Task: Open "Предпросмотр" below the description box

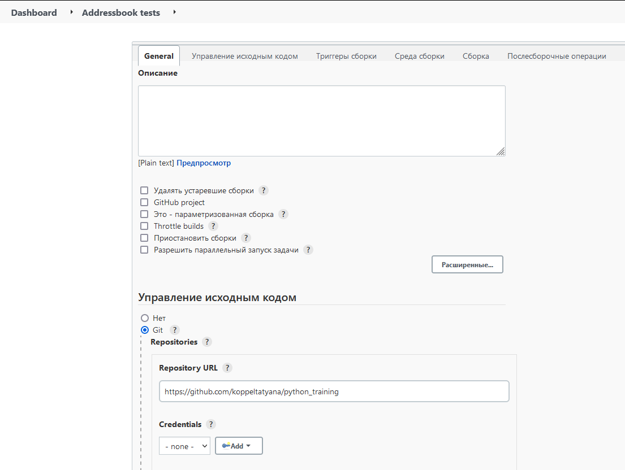Action: point(203,163)
